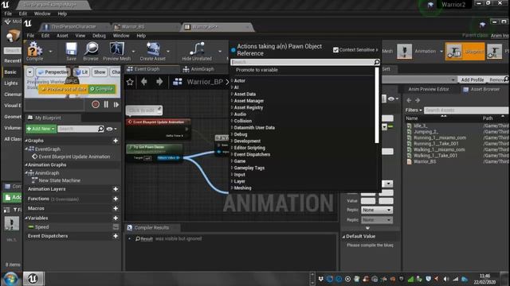The height and width of the screenshot is (286, 510).
Task: Click the Create Asset icon
Action: pos(152,51)
